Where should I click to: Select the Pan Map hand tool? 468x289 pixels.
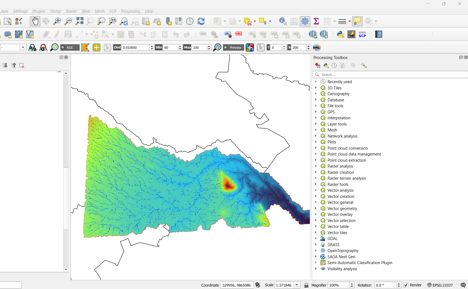[35, 21]
